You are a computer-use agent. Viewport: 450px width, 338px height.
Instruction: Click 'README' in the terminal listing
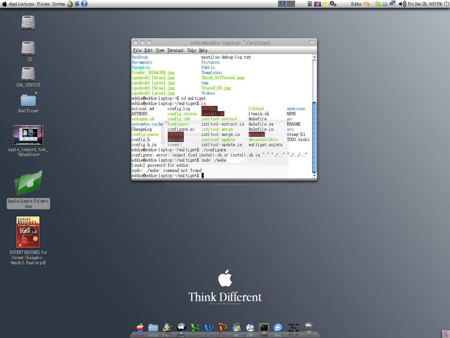[x=293, y=124]
